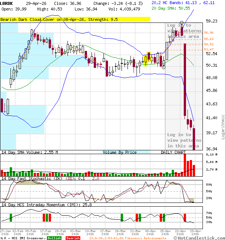Click the circle marker at the price peak
225x240 pixels.
(x=182, y=23)
